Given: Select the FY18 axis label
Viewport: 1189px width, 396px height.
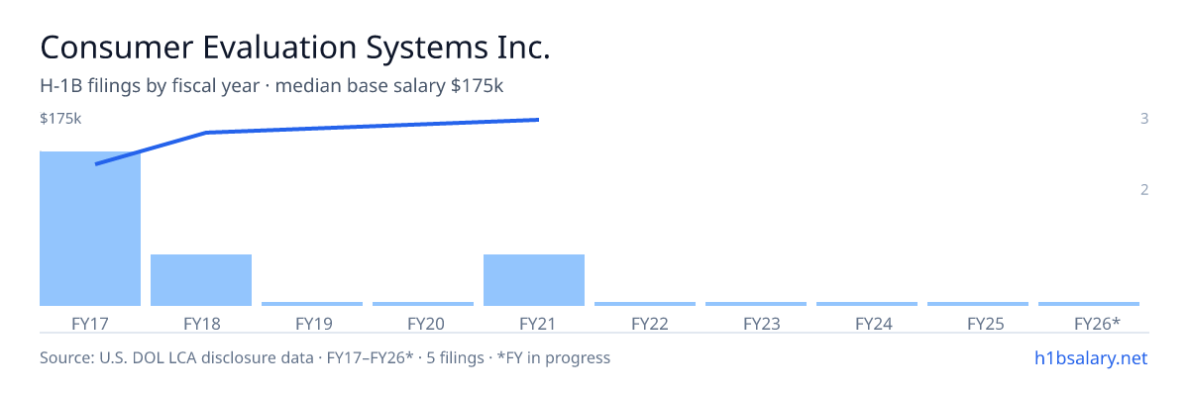Looking at the screenshot, I should (x=201, y=323).
